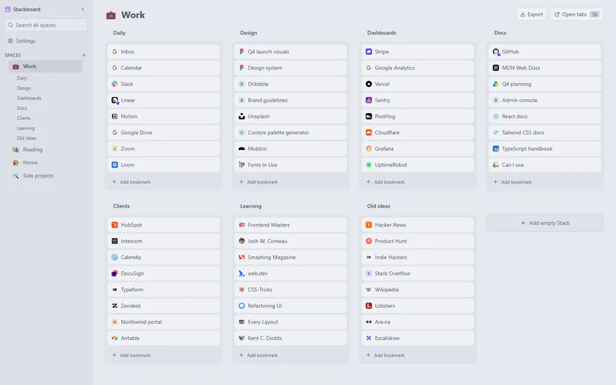Open the Josh W. Comeau bookmark
616x385 pixels.
point(291,241)
